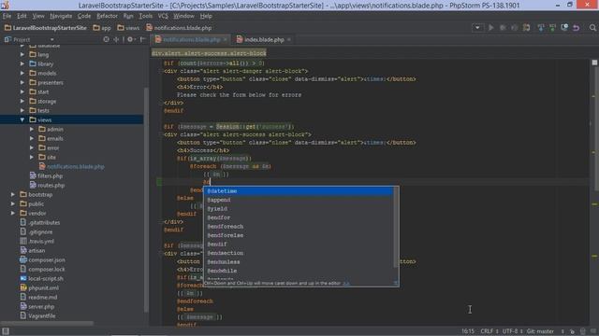Click the purple Revert arrow icon
Viewport: 599px width, 336px height.
click(577, 27)
